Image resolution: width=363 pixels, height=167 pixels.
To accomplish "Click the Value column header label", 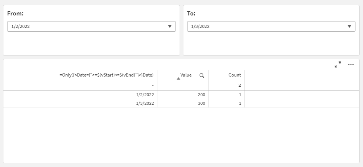I will pos(186,75).
